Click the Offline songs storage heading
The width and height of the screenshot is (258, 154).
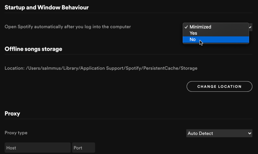coord(33,49)
